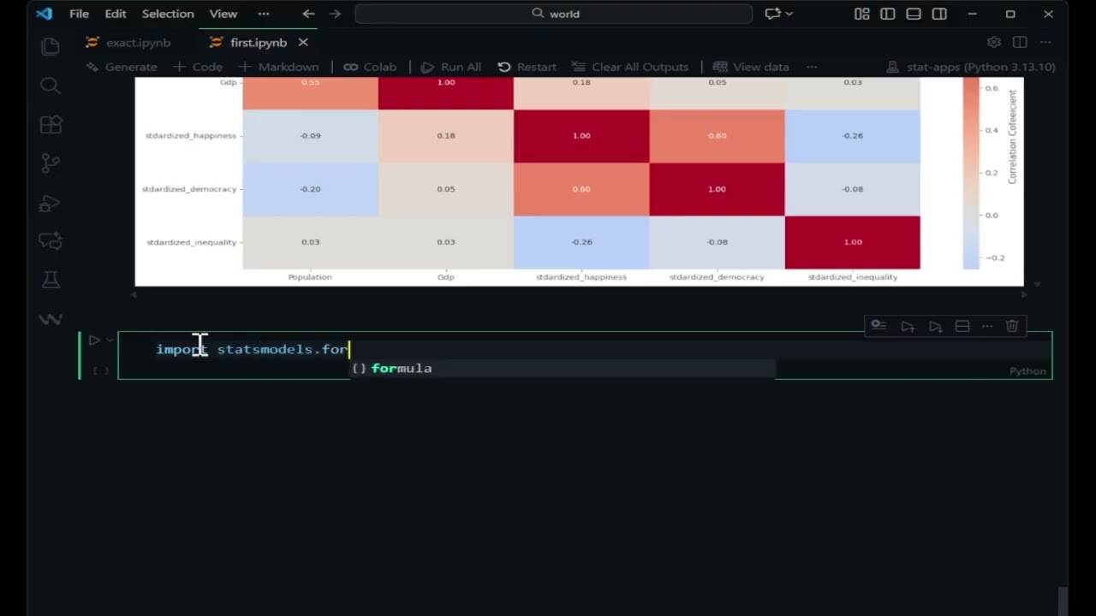Image resolution: width=1096 pixels, height=616 pixels.
Task: Close the first.ipynb tab
Action: [303, 42]
